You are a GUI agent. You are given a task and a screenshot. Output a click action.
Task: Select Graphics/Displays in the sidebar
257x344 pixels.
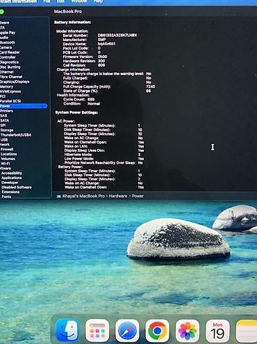[15, 81]
